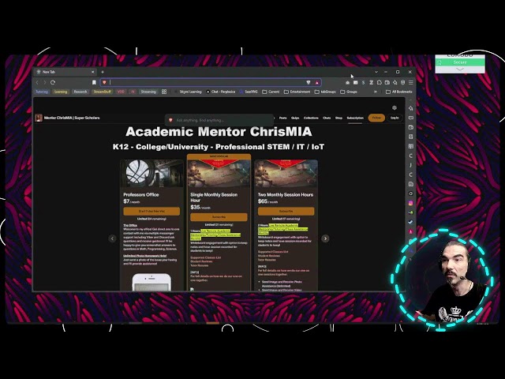Click the Brave VPN shield icon in toolbar

(x=402, y=82)
